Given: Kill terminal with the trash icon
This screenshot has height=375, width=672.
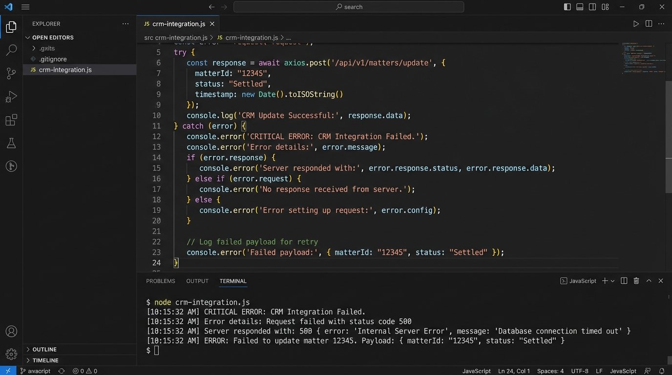Looking at the screenshot, I should click(x=636, y=281).
